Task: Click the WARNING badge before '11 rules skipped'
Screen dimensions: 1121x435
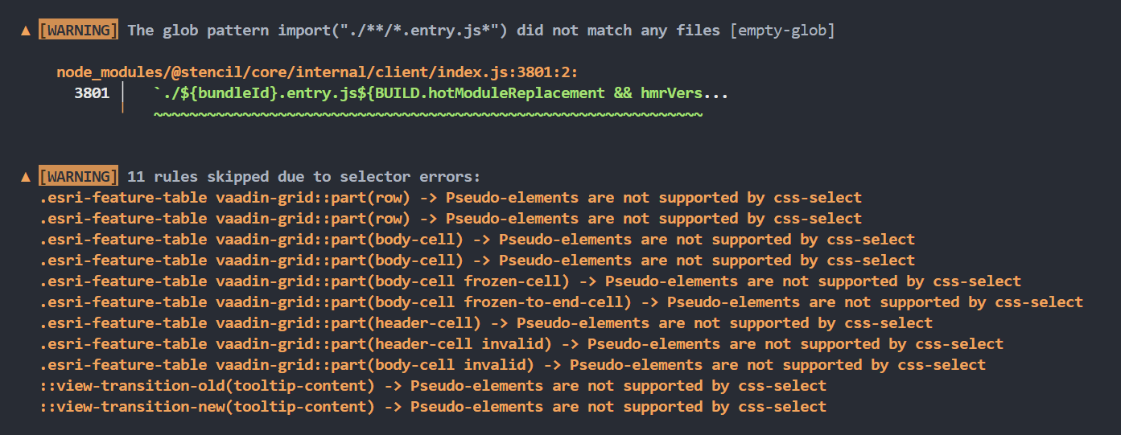Action: pyautogui.click(x=78, y=177)
